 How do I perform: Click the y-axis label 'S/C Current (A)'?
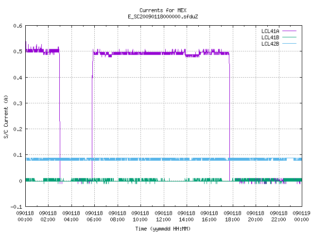click(x=6, y=116)
